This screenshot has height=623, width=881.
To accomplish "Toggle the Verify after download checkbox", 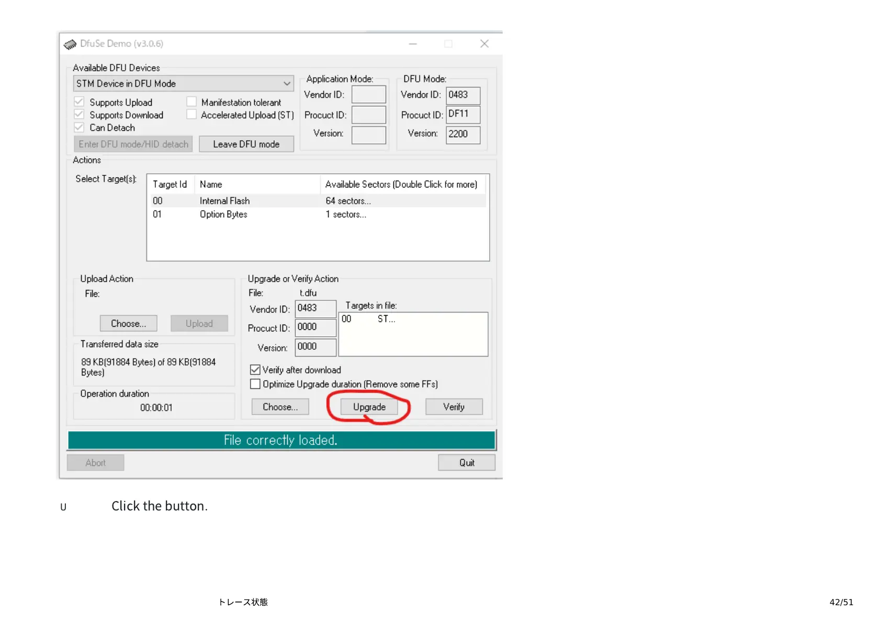I will (x=255, y=370).
